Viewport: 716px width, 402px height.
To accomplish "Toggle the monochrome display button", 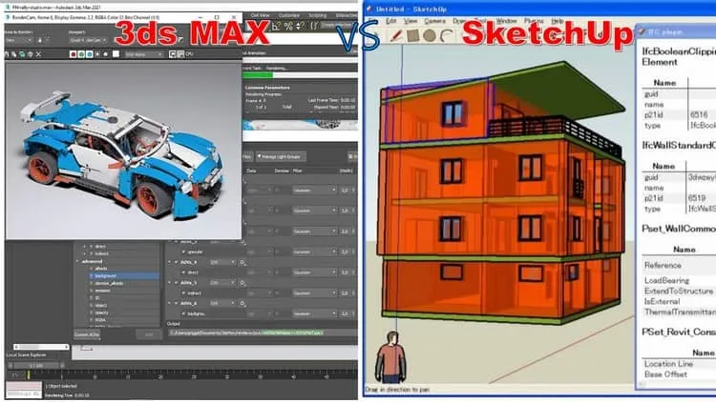I will click(106, 54).
